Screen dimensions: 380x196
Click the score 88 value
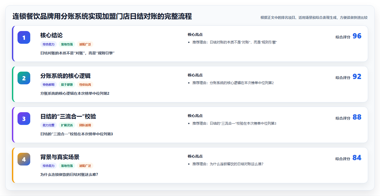tap(357, 117)
